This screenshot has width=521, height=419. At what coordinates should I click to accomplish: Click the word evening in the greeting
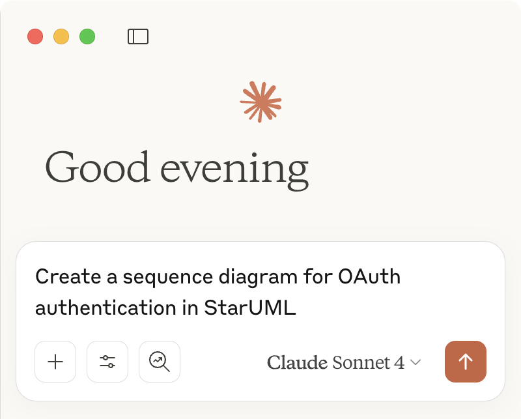coord(234,167)
